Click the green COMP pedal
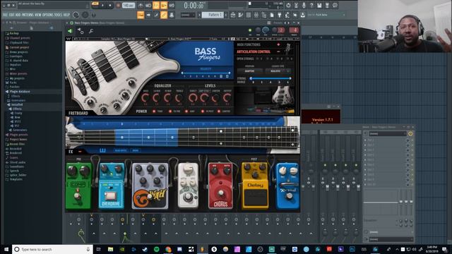 pos(78,185)
